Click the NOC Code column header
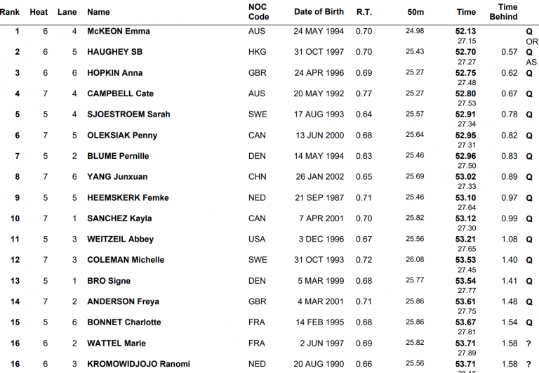539x373 pixels. pyautogui.click(x=258, y=12)
